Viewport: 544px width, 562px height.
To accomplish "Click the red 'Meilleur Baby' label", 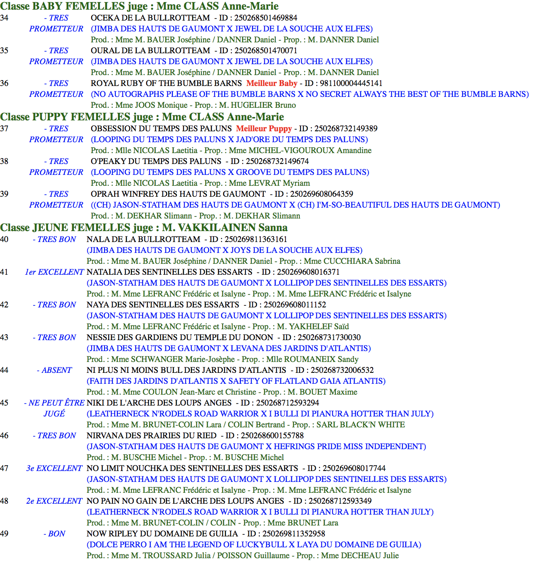I will click(272, 83).
